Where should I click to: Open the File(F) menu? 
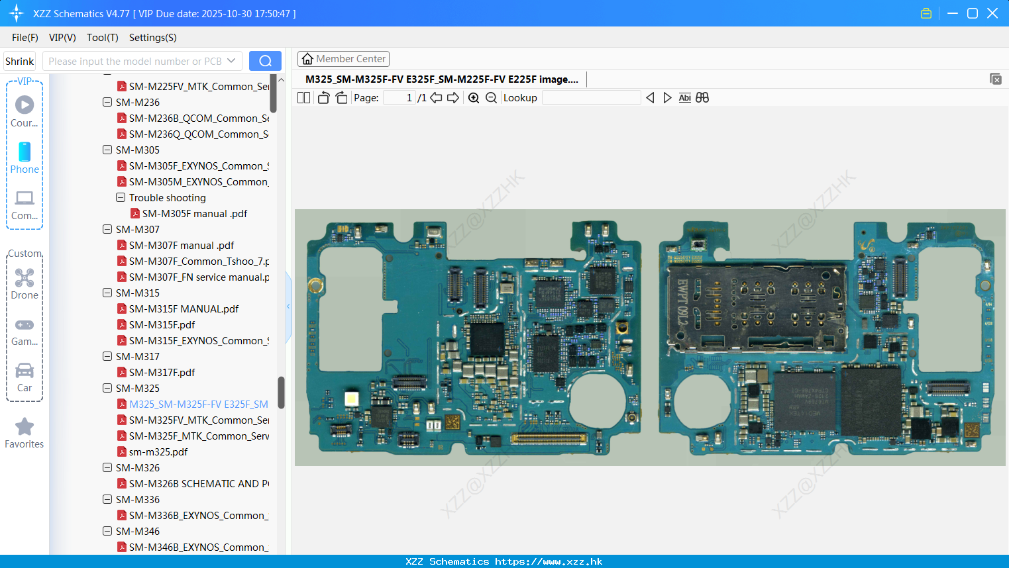[x=25, y=38]
